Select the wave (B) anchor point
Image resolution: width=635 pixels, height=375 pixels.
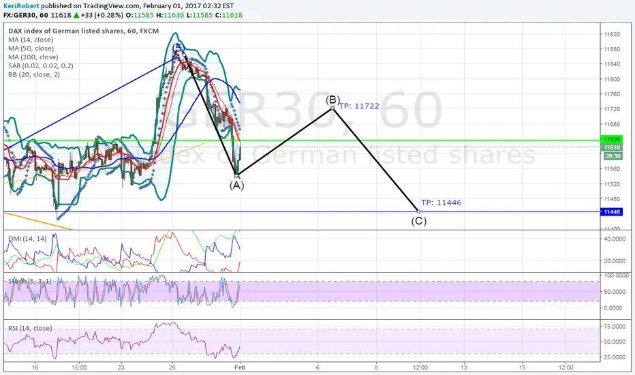[x=332, y=108]
